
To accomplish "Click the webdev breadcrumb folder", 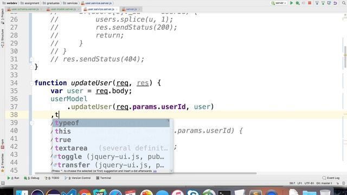I will point(10,3).
